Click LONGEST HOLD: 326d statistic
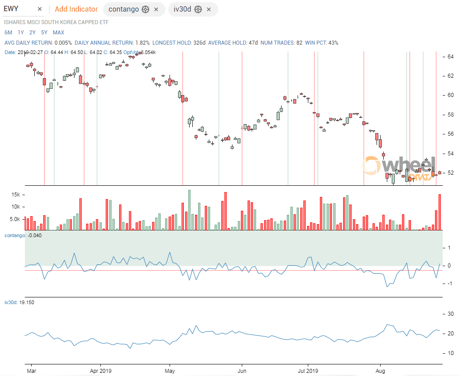This screenshot has height=376, width=460. pos(179,43)
